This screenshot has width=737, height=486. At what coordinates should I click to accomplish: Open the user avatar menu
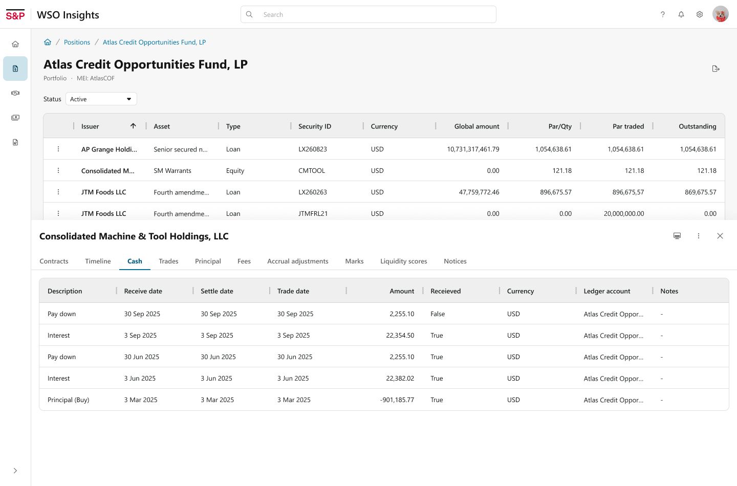pos(721,14)
